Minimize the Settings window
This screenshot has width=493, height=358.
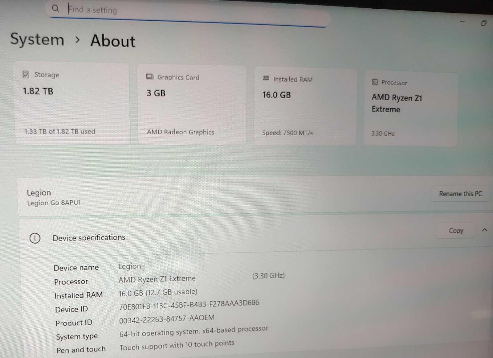pos(462,22)
